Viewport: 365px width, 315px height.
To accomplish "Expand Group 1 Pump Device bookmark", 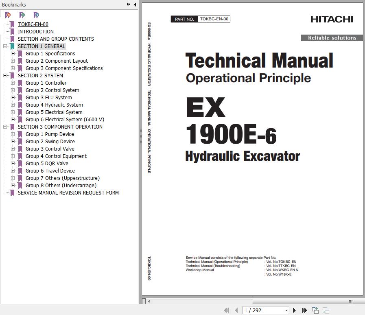I will (x=13, y=134).
